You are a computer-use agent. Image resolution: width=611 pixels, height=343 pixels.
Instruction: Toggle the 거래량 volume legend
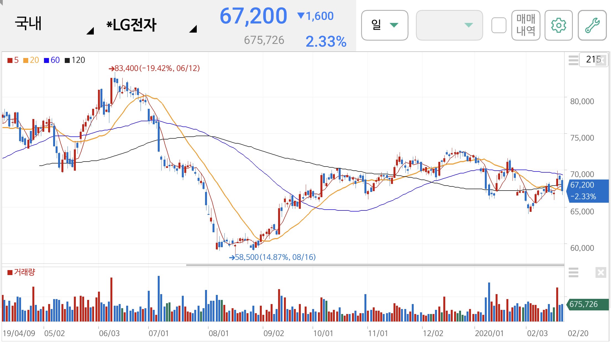click(21, 272)
